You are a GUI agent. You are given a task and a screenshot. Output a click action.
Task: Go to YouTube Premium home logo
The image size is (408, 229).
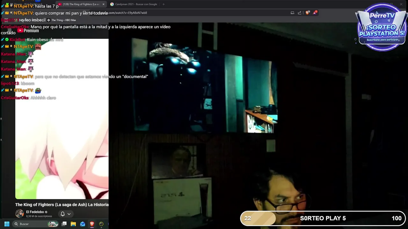pyautogui.click(x=28, y=31)
